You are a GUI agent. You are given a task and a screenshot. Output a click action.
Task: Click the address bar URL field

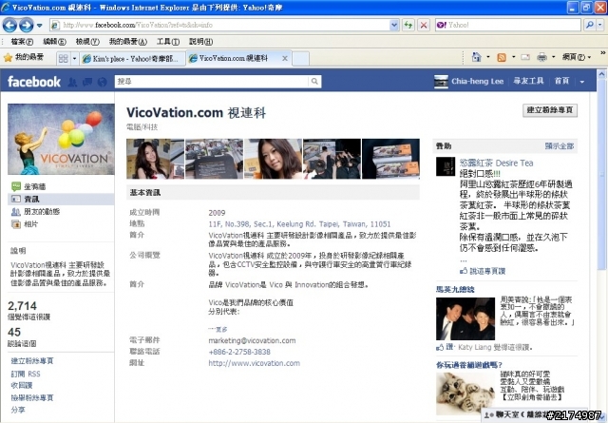[219, 26]
